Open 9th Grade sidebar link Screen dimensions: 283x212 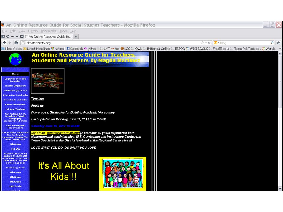(15, 144)
